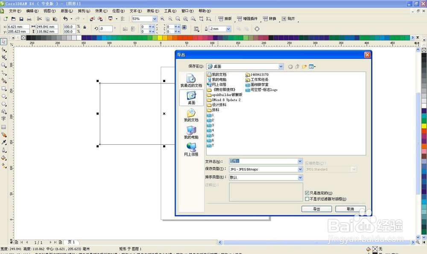
Task: Select the Crop tool in toolbox
Action: point(4,57)
